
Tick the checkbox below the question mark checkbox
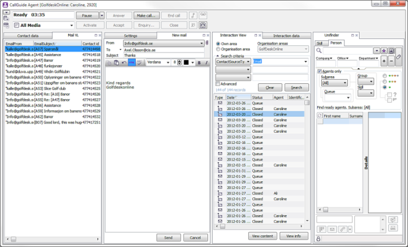[389, 100]
